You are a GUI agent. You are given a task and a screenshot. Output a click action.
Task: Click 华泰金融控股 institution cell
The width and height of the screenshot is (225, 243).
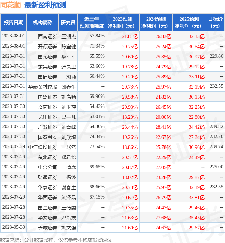click(x=43, y=87)
